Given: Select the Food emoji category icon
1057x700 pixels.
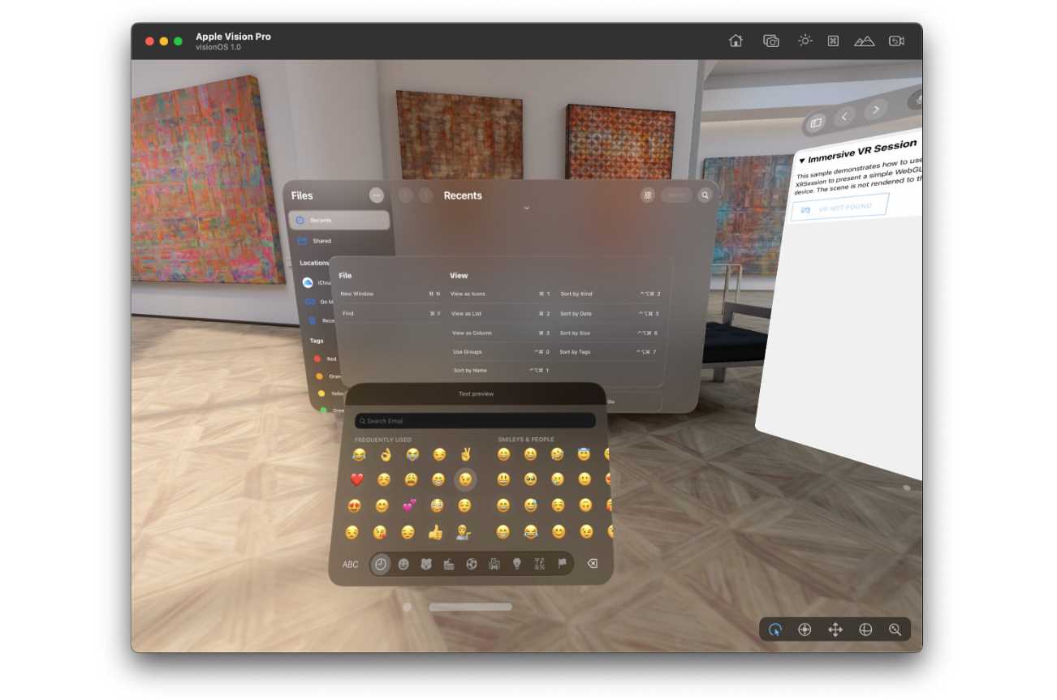Looking at the screenshot, I should 449,565.
